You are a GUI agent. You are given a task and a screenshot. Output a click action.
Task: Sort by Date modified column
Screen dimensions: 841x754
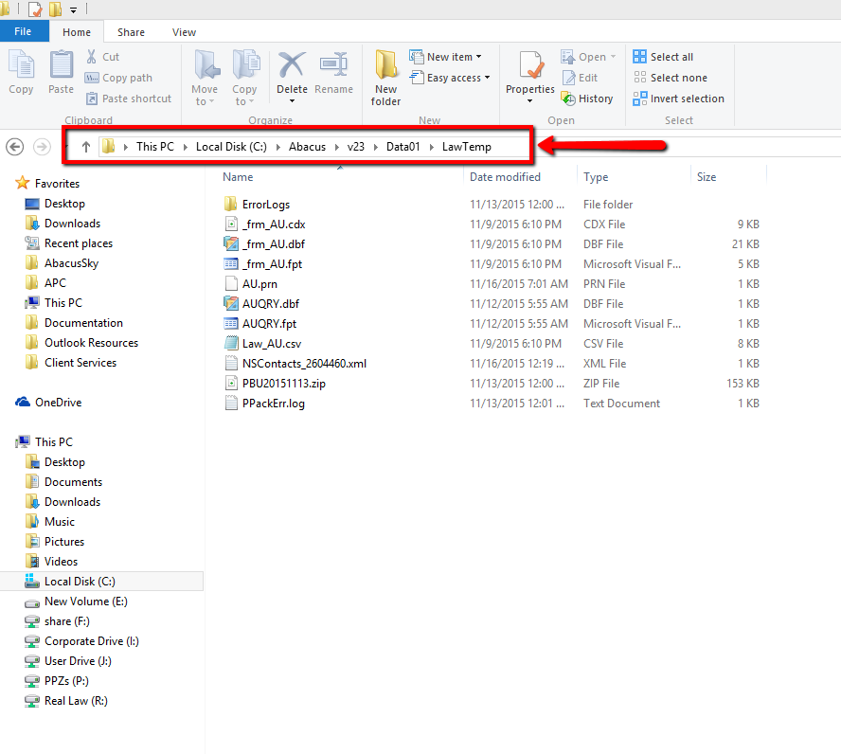coord(505,177)
